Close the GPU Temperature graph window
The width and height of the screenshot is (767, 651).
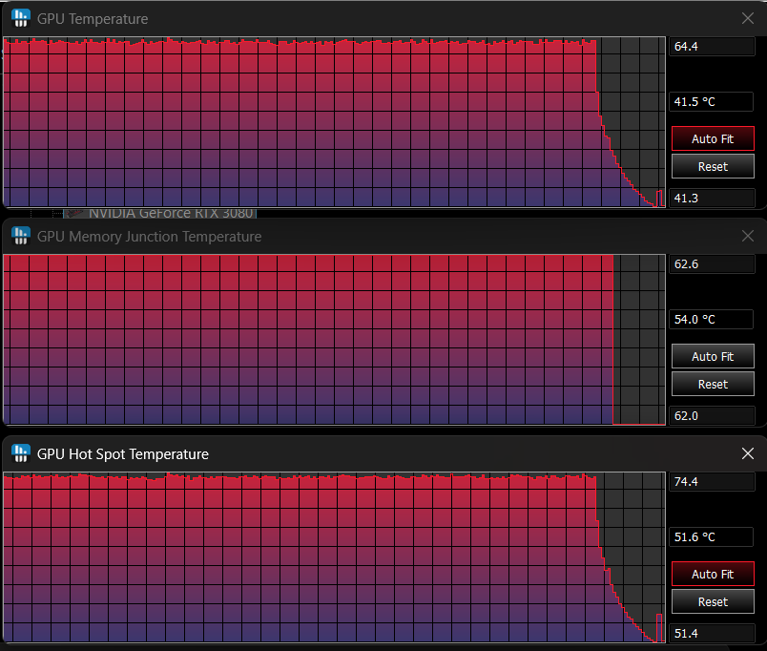pyautogui.click(x=748, y=18)
